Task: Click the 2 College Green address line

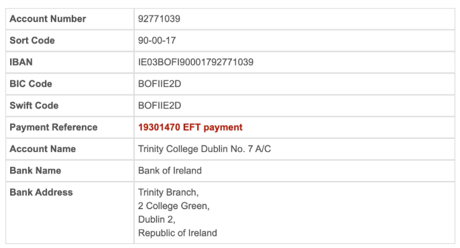Action: pyautogui.click(x=174, y=206)
